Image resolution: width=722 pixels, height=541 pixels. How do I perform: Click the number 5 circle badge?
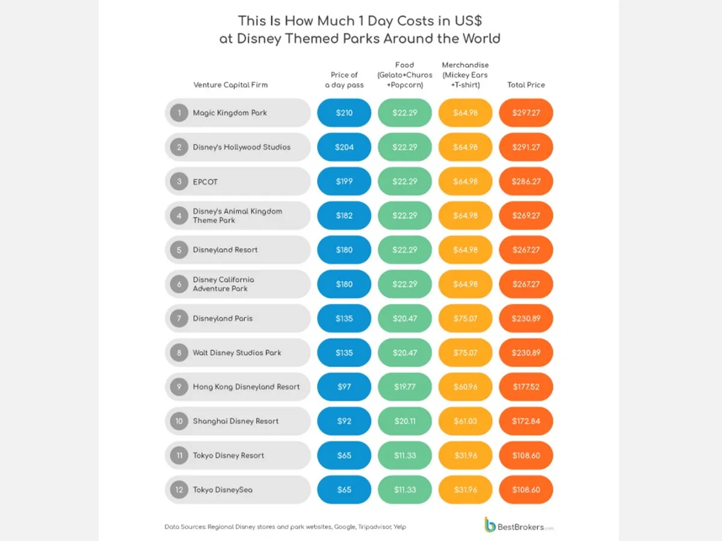(x=179, y=250)
